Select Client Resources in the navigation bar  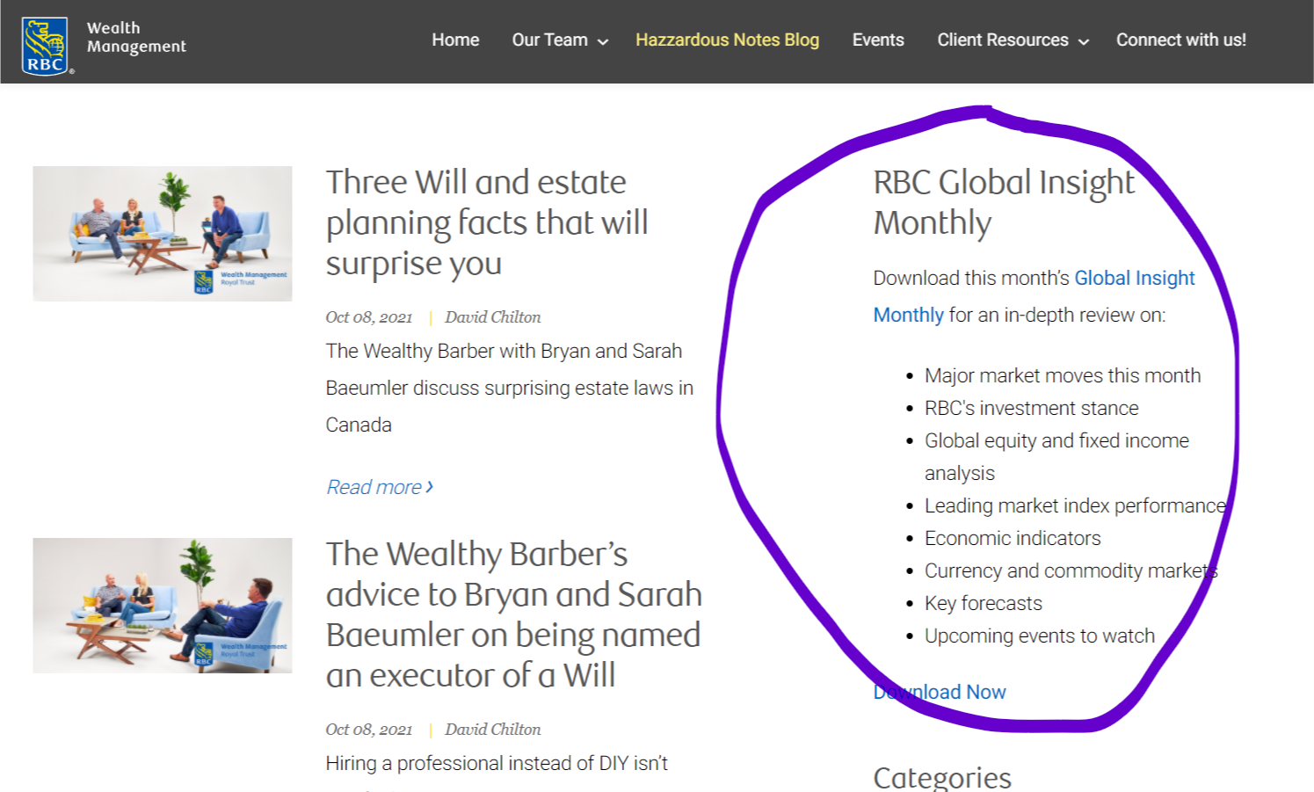[1002, 40]
